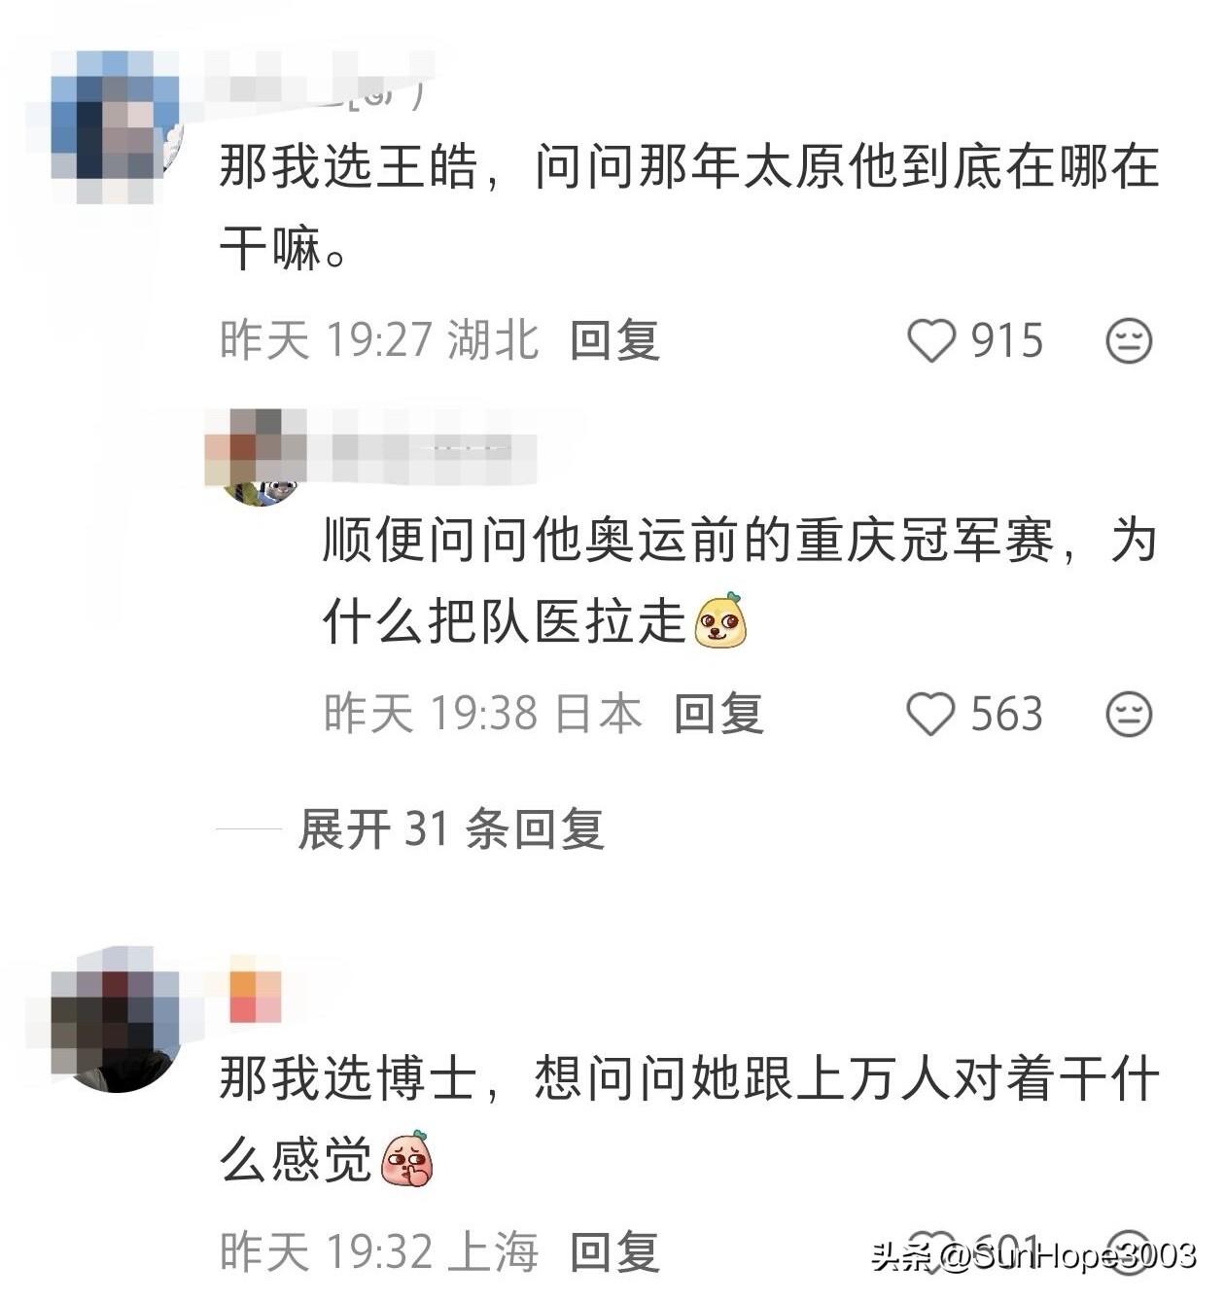This screenshot has height=1301, width=1225.
Task: Tap dislike face on Shanghai comment
Action: 1129,1250
